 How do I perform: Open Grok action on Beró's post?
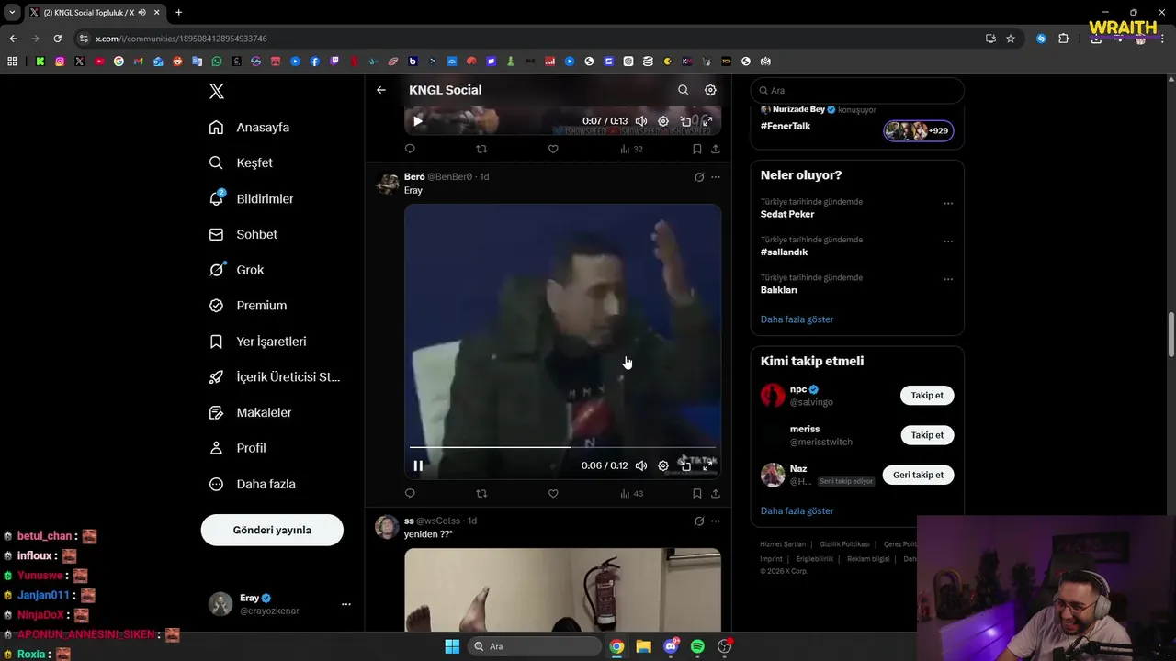[x=699, y=177]
